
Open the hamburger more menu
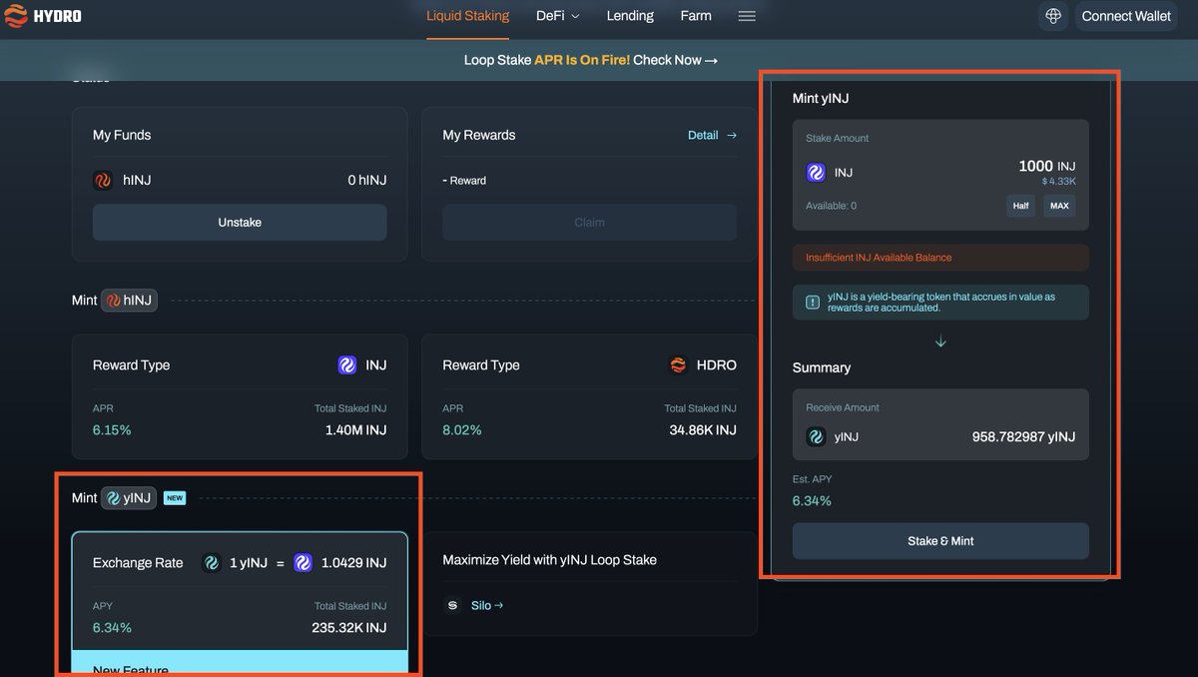click(747, 16)
